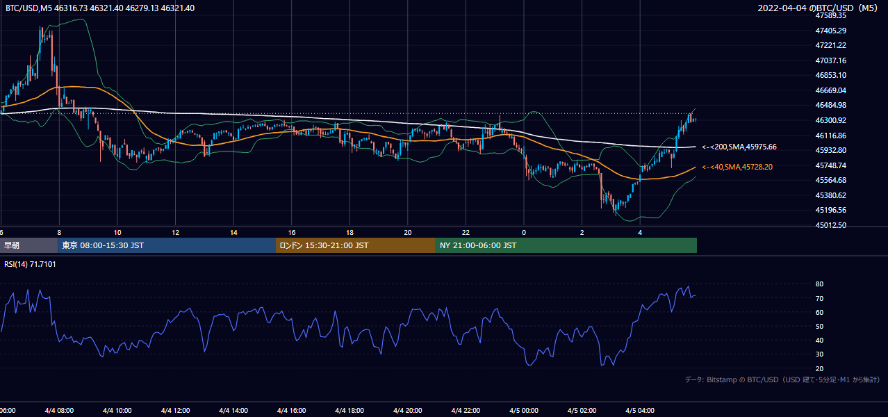This screenshot has width=888, height=417.
Task: Click price axis value 46669.04
Action: (x=830, y=90)
